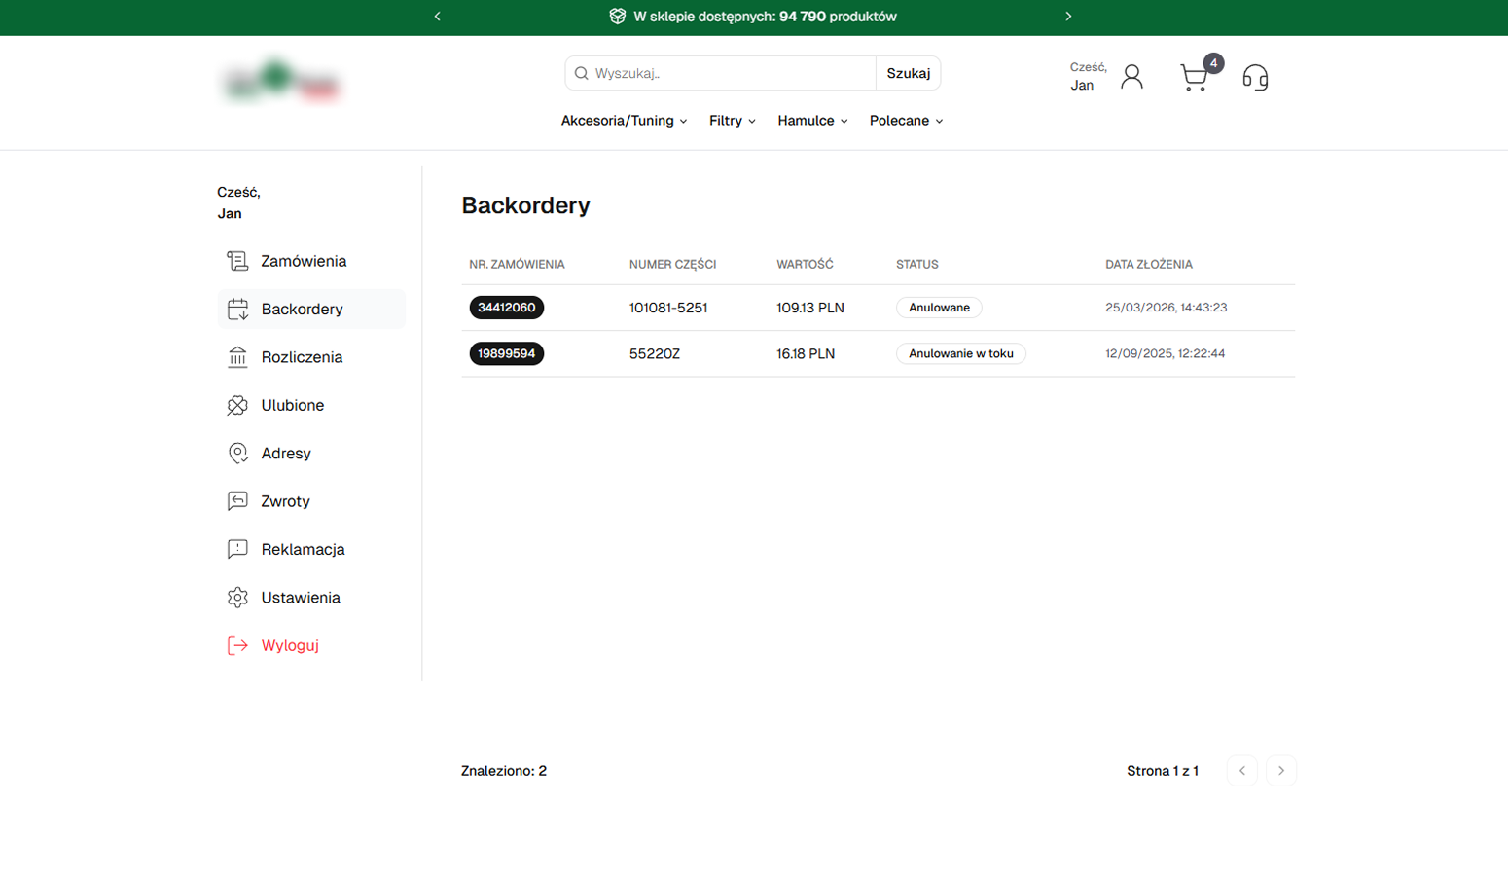The width and height of the screenshot is (1508, 877).
Task: Click the Ustawienia gear icon
Action: [x=237, y=598]
